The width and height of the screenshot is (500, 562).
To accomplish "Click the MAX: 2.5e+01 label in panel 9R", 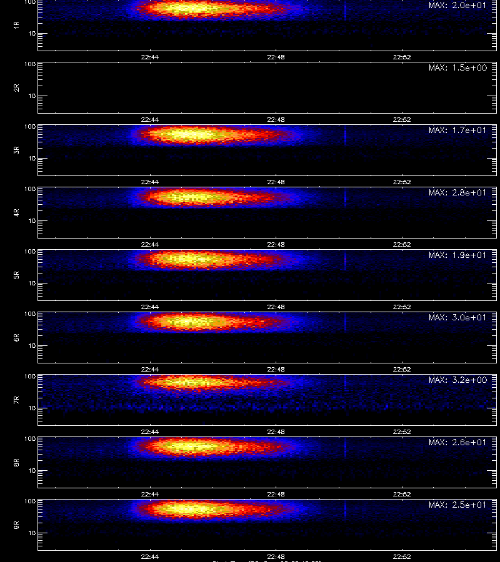I will [457, 505].
